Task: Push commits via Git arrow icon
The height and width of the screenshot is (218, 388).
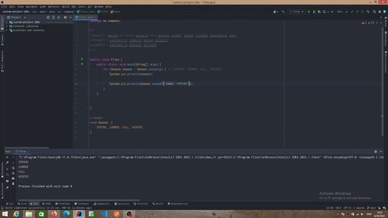Action: (x=357, y=12)
